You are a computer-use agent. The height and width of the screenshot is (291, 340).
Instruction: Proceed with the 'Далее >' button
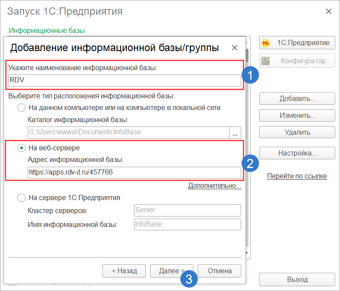172,271
